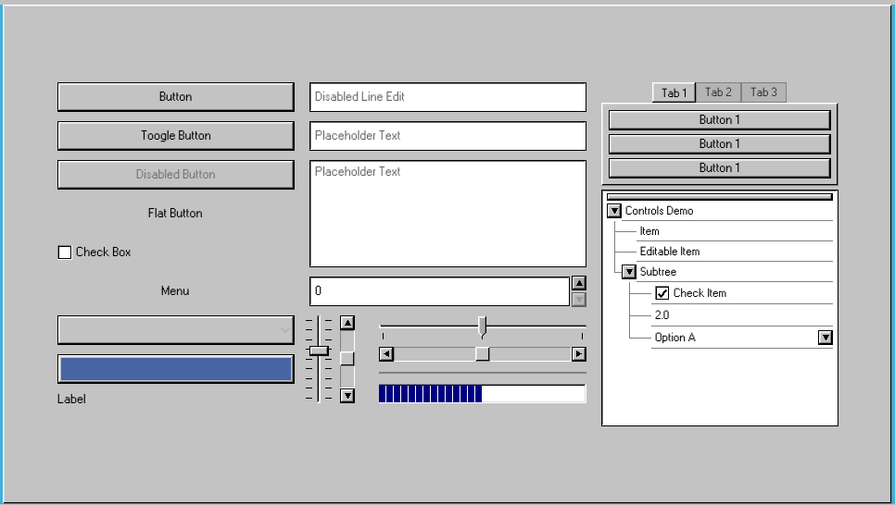
Task: Click the spin box value field showing 0
Action: 439,291
